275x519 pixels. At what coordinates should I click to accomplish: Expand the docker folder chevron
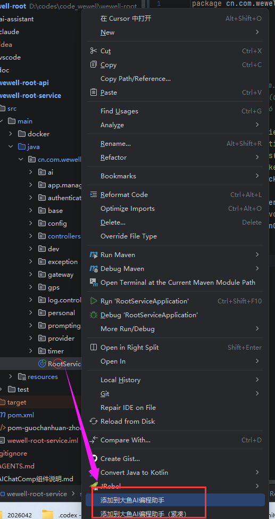tap(11, 134)
